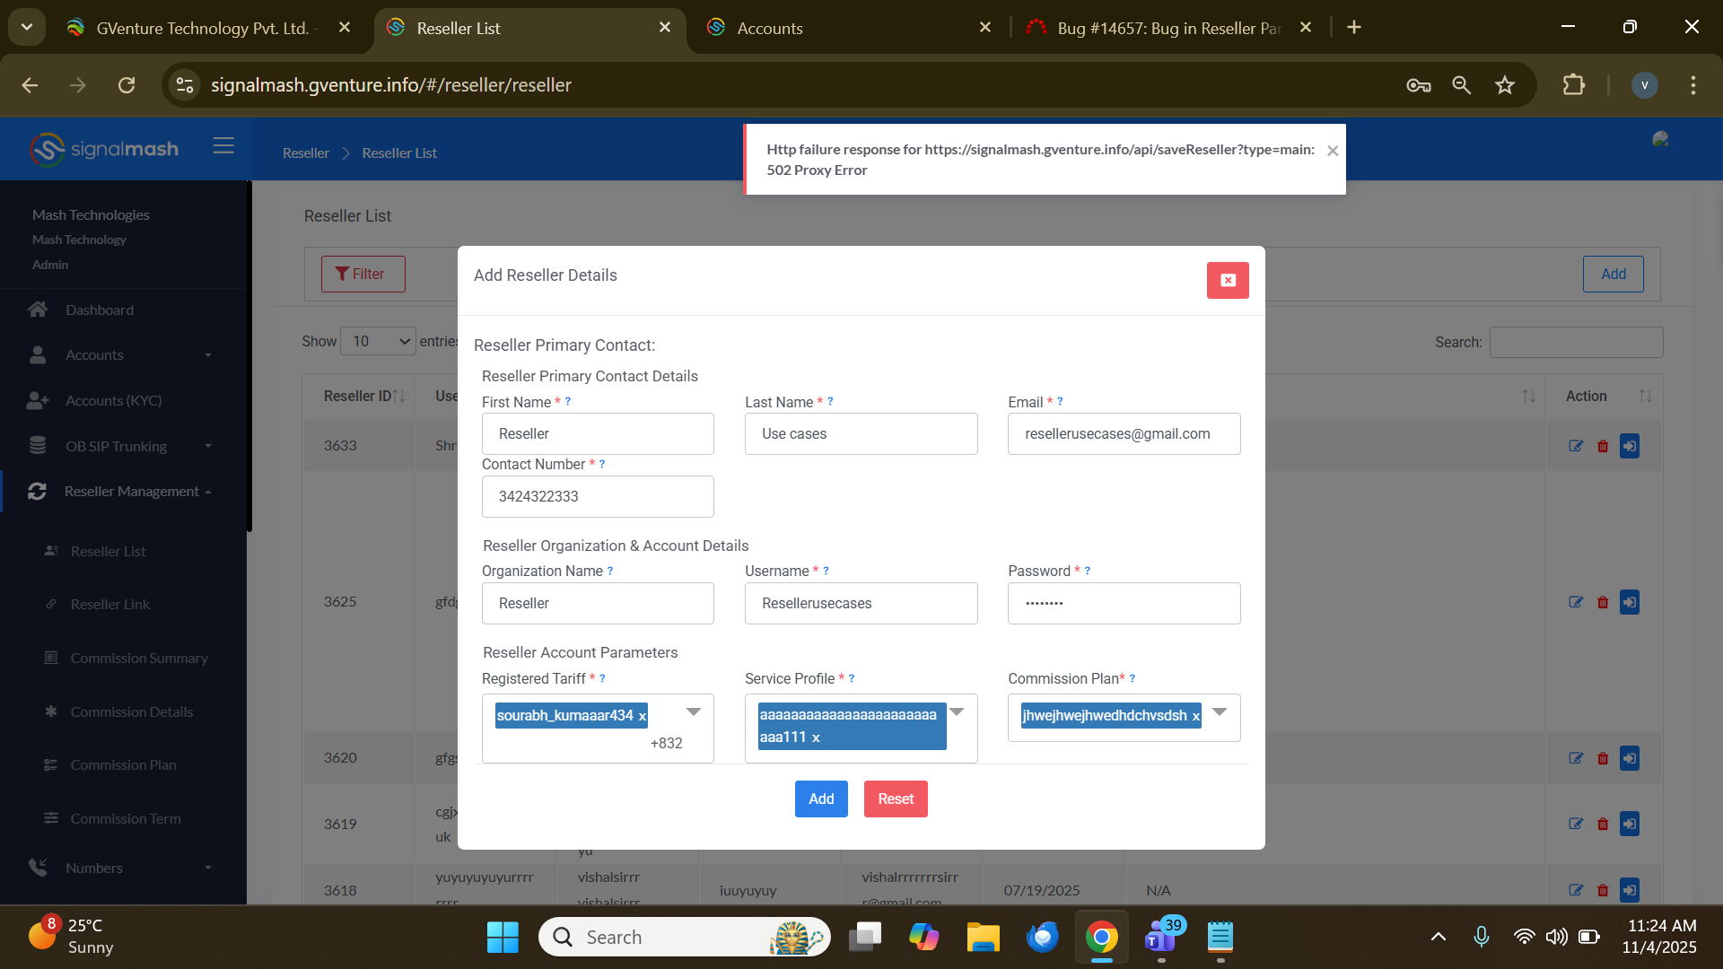Image resolution: width=1723 pixels, height=969 pixels.
Task: Expand Registered Tariff dropdown arrow
Action: tap(694, 711)
